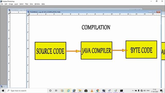Switch to the Photoshop taskbar icon
This screenshot has width=165, height=93.
click(x=74, y=91)
